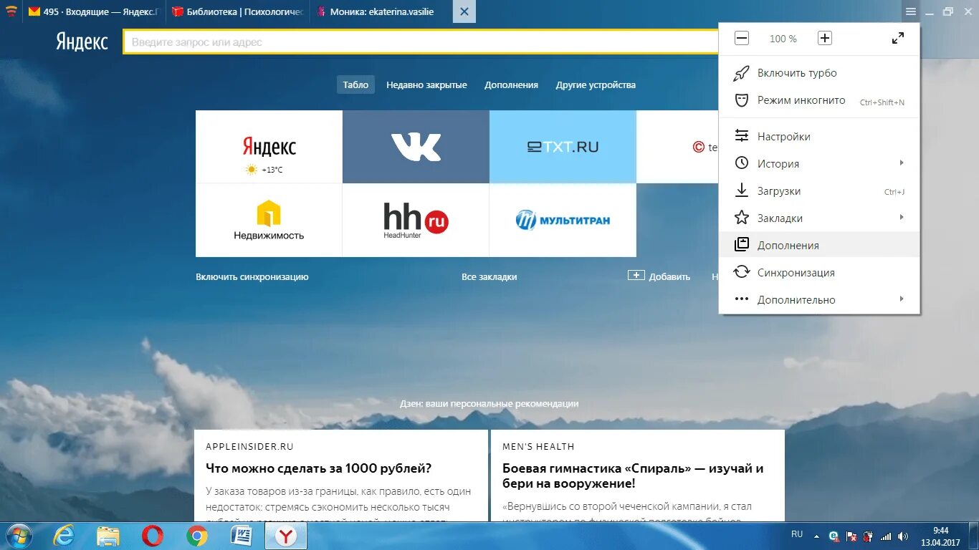Launch Internet Explorer from taskbar
This screenshot has width=979, height=550.
(64, 536)
